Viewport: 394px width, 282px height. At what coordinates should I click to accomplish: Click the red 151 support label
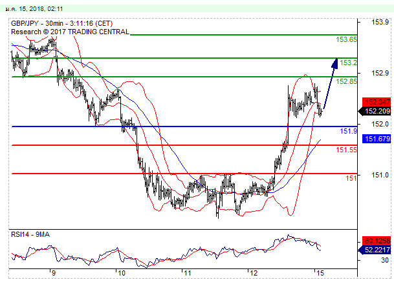351,178
